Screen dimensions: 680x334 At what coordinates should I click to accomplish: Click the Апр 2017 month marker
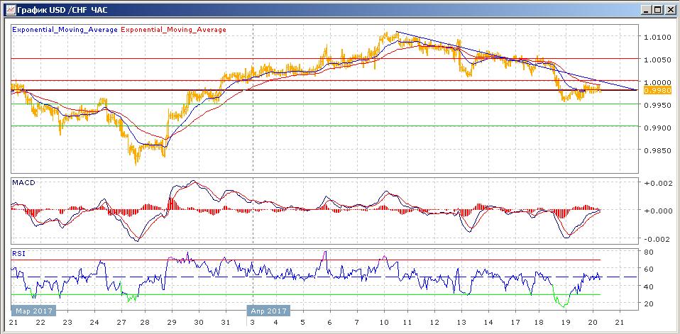(x=267, y=311)
